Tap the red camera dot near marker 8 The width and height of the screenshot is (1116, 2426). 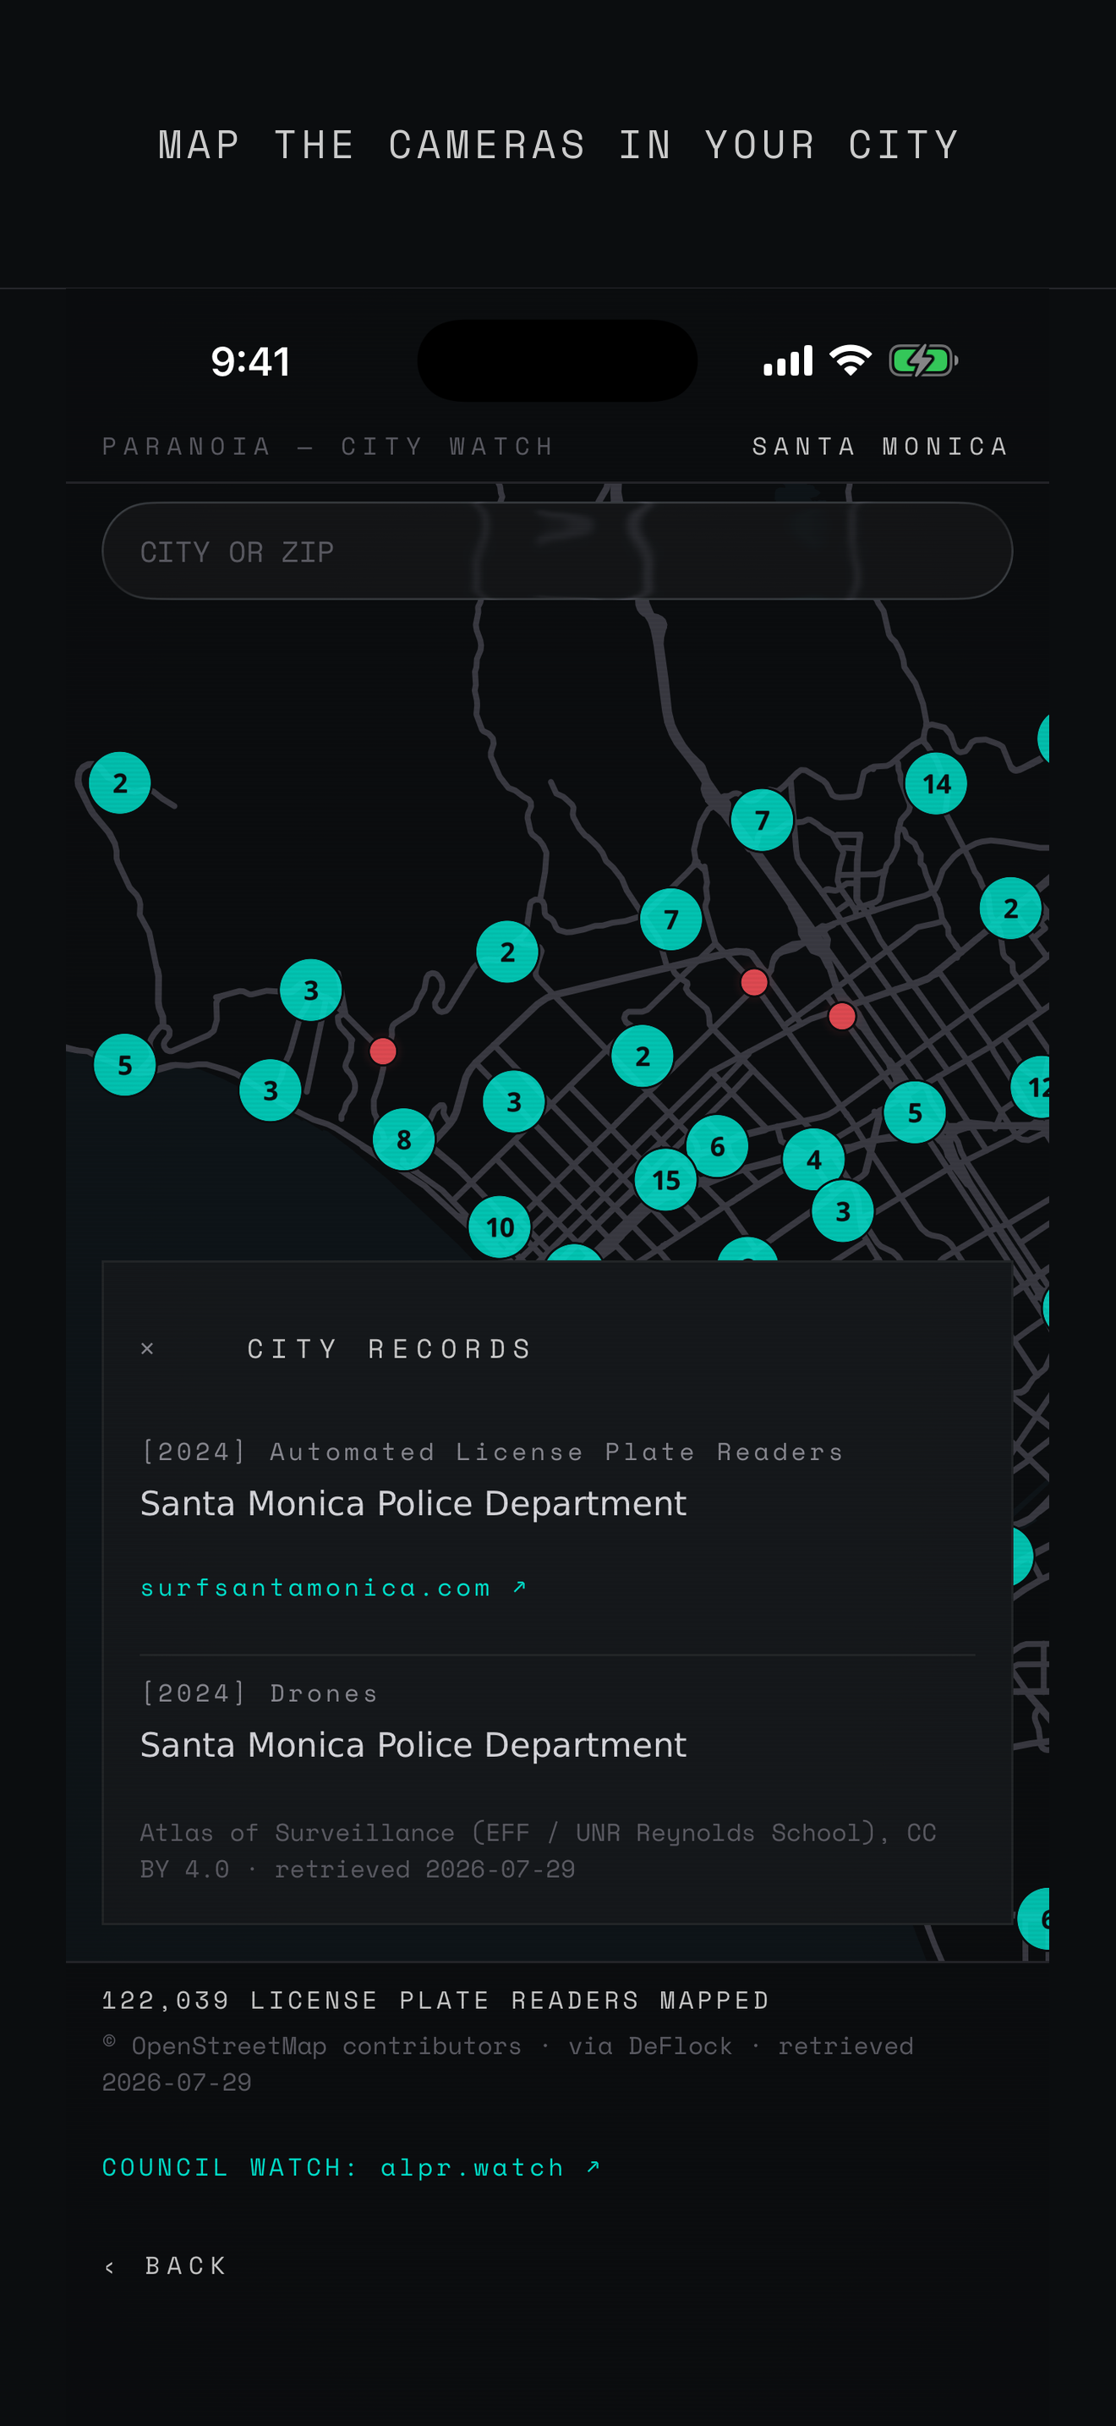pos(383,1051)
